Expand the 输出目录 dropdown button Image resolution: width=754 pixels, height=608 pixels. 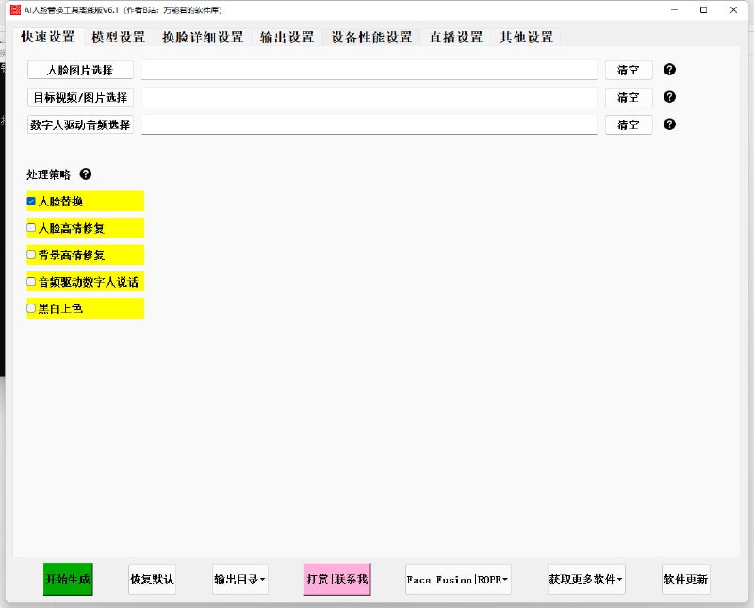[x=240, y=580]
